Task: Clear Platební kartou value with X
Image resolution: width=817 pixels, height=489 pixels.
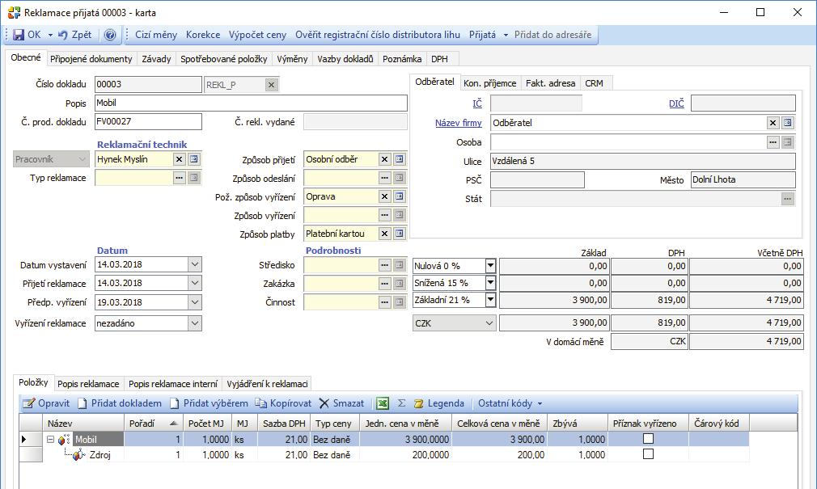Action: [384, 234]
